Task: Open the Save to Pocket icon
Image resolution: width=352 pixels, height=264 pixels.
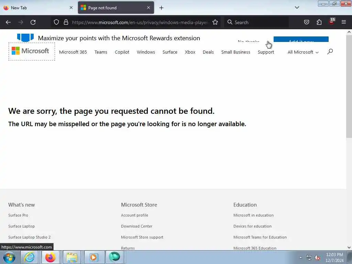Action: coord(306,22)
